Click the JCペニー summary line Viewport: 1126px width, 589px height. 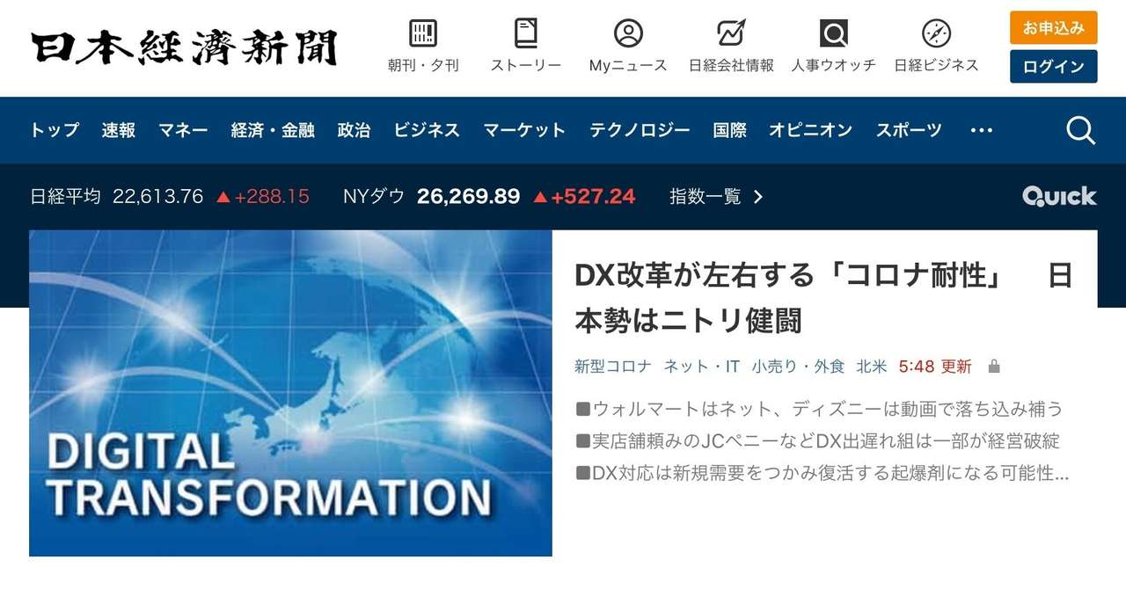tap(818, 440)
